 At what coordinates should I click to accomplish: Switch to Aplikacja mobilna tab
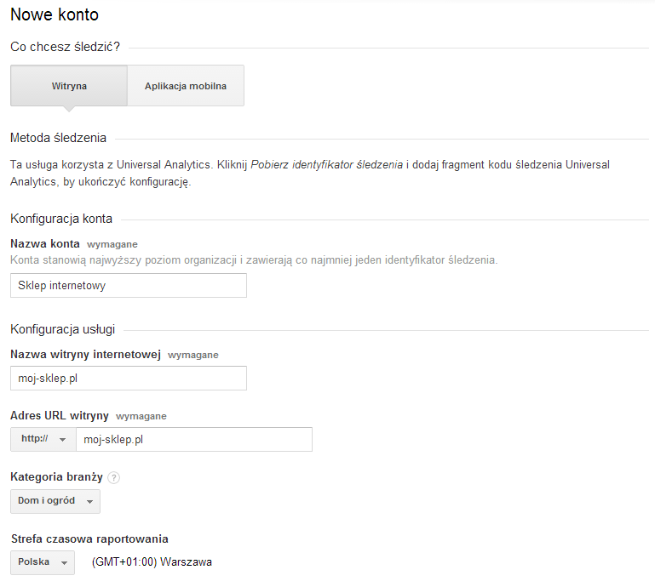point(186,86)
